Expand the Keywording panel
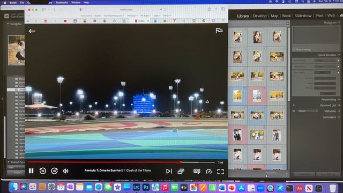343x193 pixels. coord(339,100)
